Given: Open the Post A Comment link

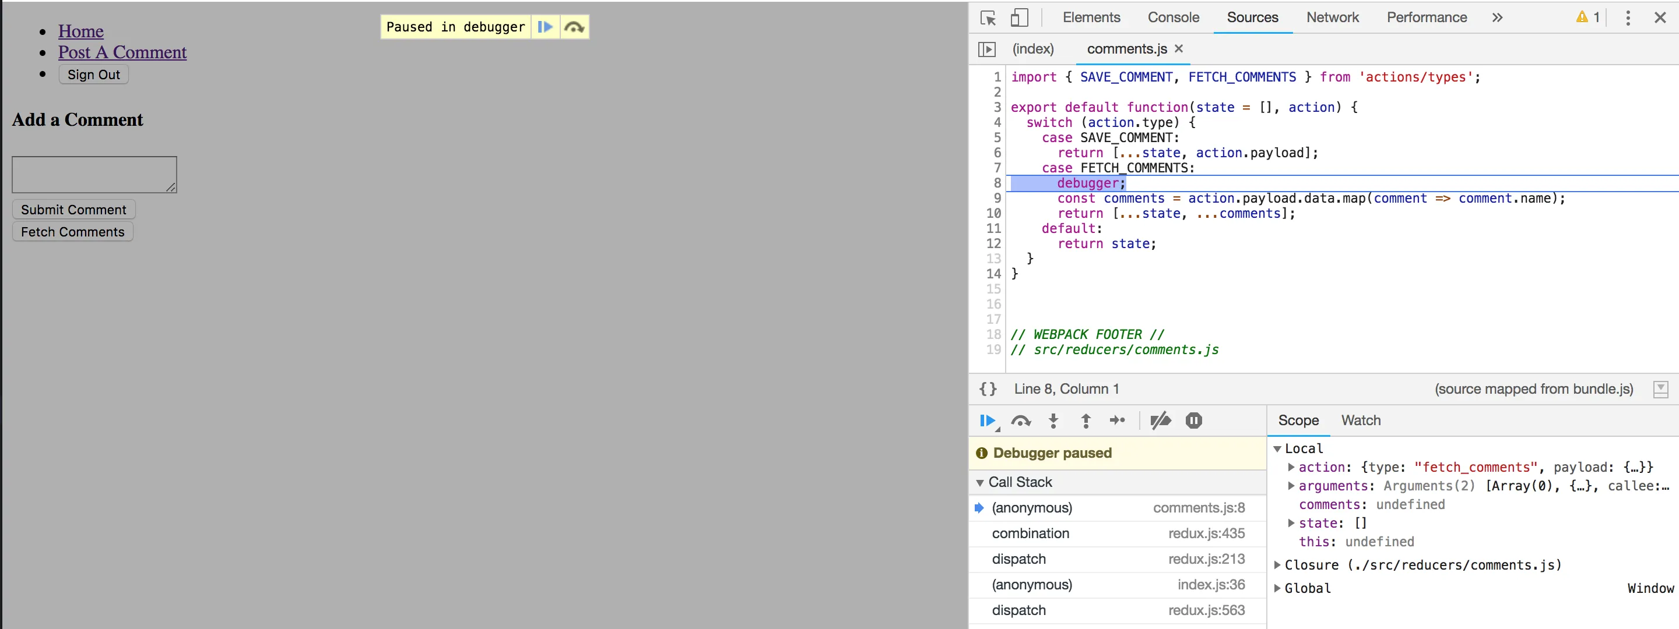Looking at the screenshot, I should pos(122,52).
